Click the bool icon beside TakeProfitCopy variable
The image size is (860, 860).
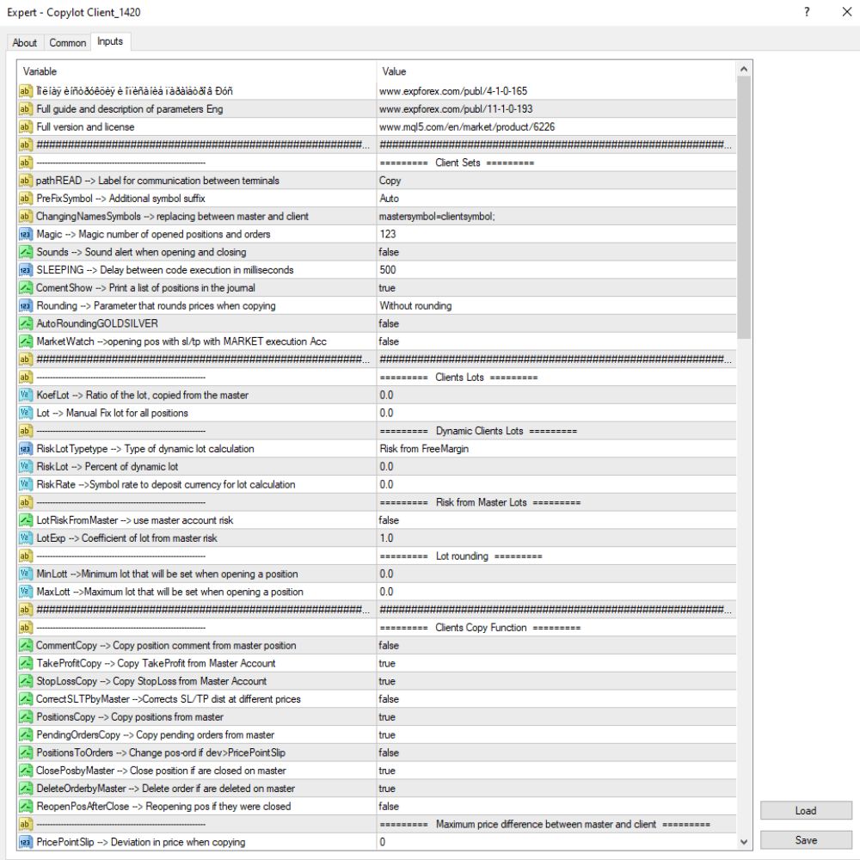click(x=25, y=663)
